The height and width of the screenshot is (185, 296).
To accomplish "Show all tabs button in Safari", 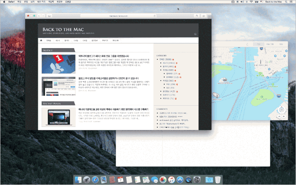I will coord(204,16).
